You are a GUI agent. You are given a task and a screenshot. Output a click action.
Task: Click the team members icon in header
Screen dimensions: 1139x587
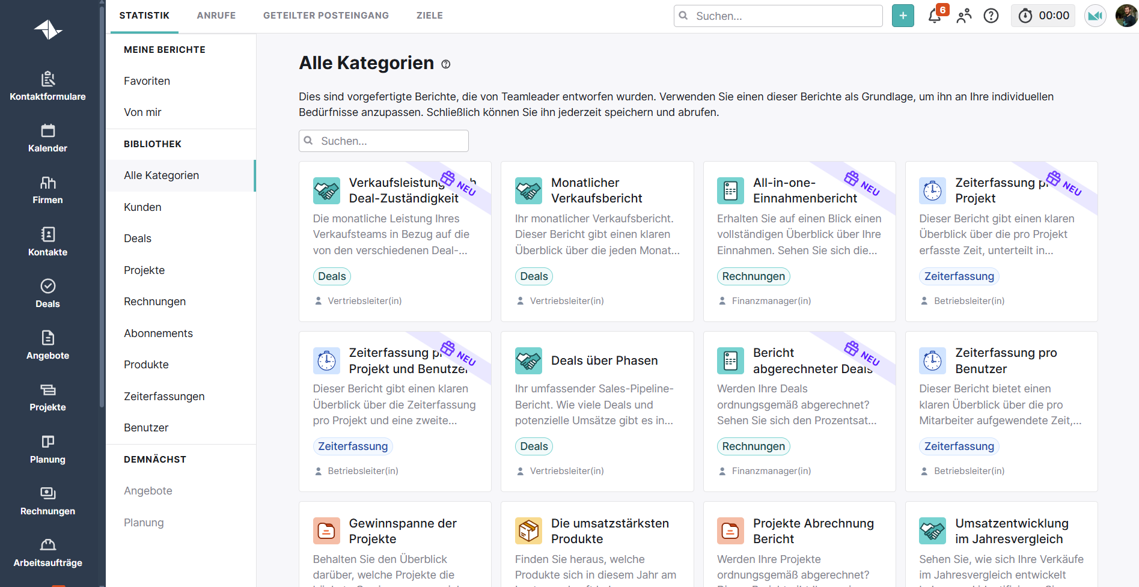click(x=963, y=16)
